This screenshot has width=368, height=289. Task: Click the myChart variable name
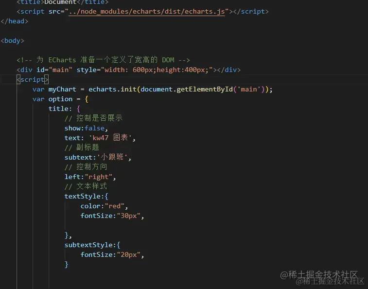click(x=62, y=90)
